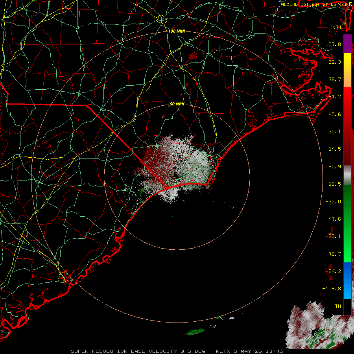Select the -47.6 scale value

click(333, 219)
